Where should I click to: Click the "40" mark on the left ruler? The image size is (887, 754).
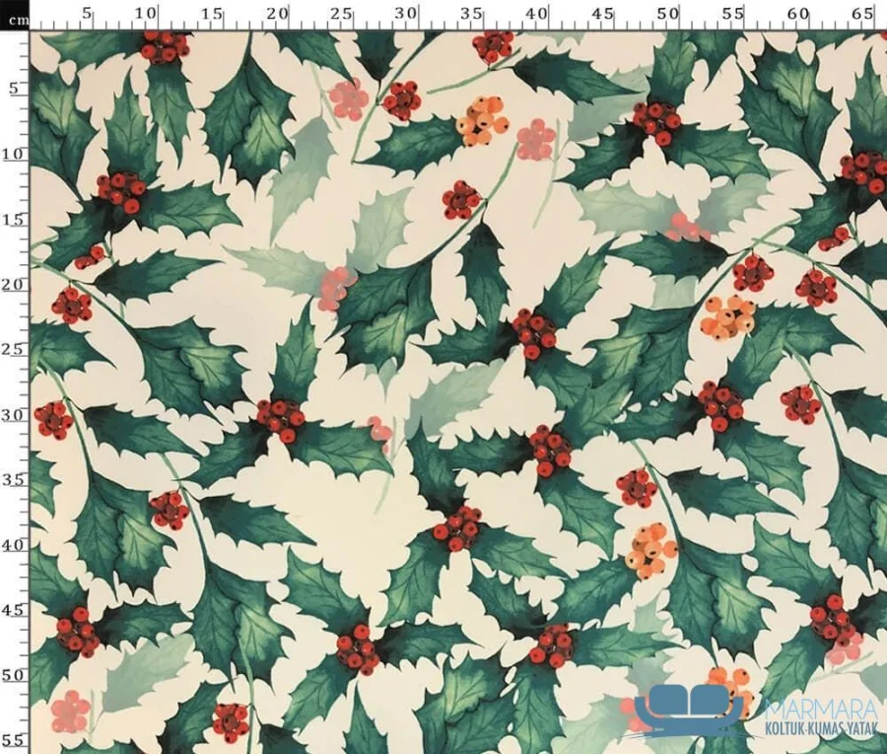(x=14, y=545)
